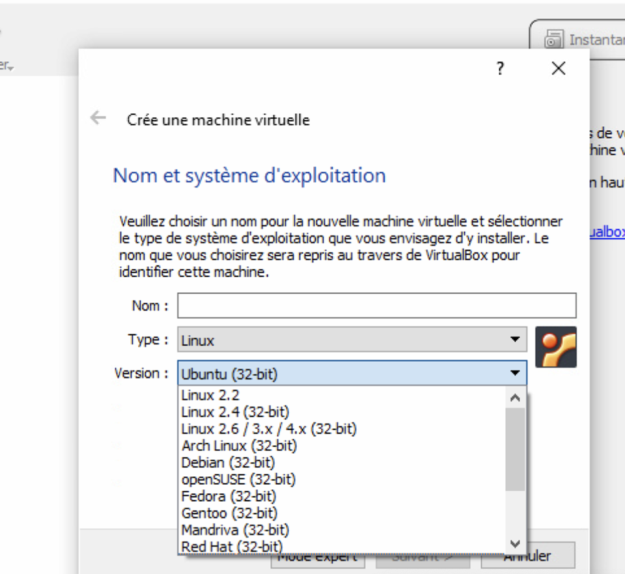Click the version list scroll-up arrow
The height and width of the screenshot is (574, 625).
point(515,398)
